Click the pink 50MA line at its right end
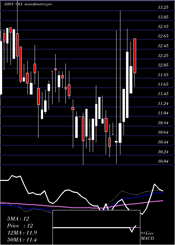The image size is (175, 245). 162,201
